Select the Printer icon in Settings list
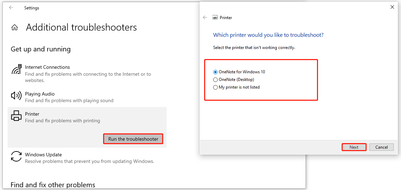 tap(17, 116)
